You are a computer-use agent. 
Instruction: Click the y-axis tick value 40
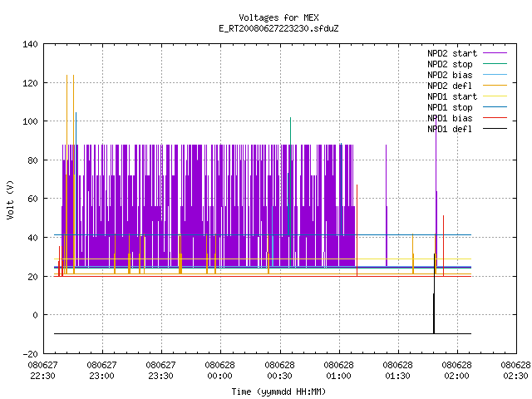click(x=32, y=238)
